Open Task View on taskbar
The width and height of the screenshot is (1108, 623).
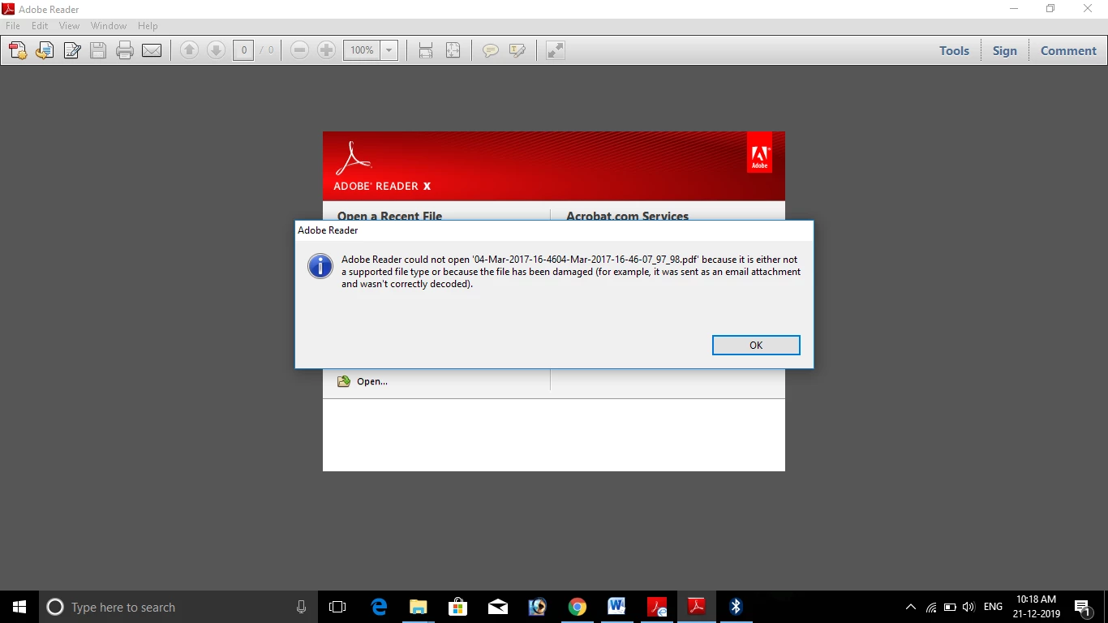(x=337, y=607)
